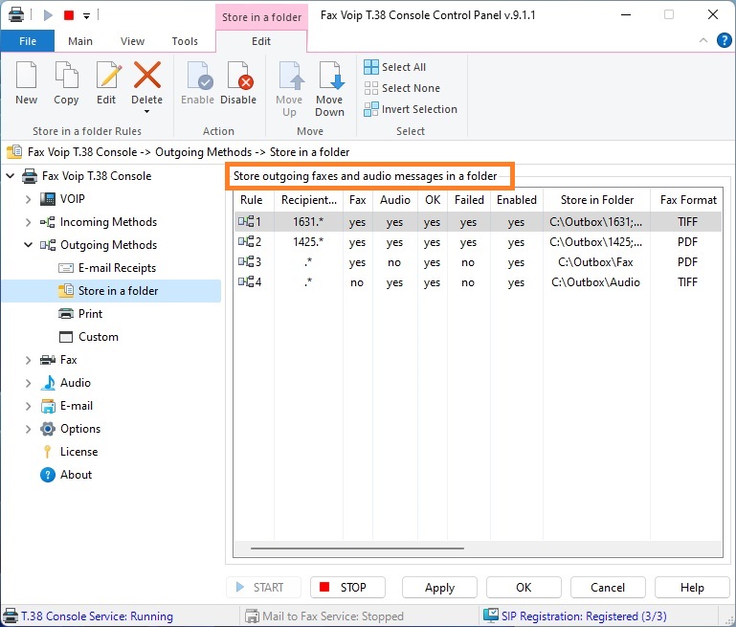Viewport: 736px width, 627px height.
Task: Switch to the Edit ribbon tab
Action: 261,41
